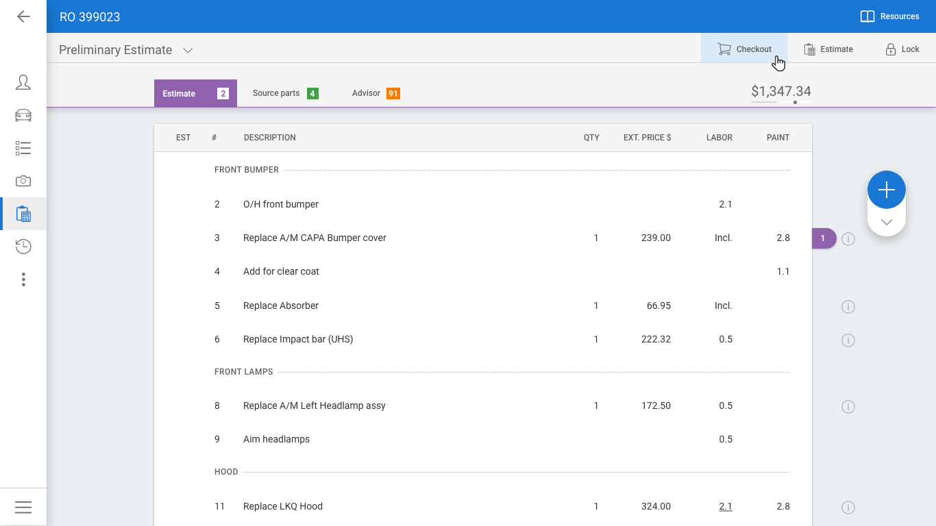Viewport: 936px width, 526px height.
Task: Click the back arrow icon
Action: coord(23,16)
